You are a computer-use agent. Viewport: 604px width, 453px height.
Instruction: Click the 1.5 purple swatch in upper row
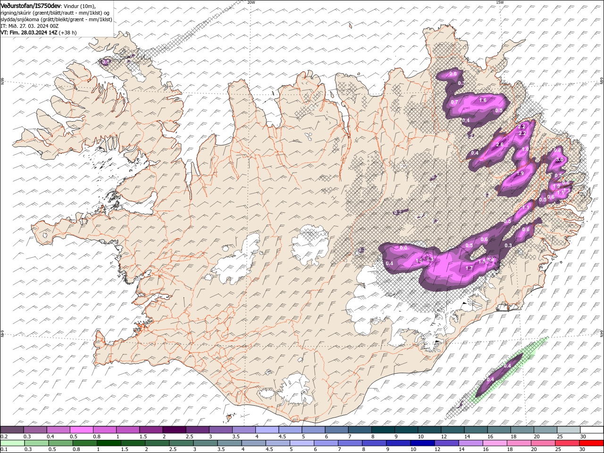(151, 430)
